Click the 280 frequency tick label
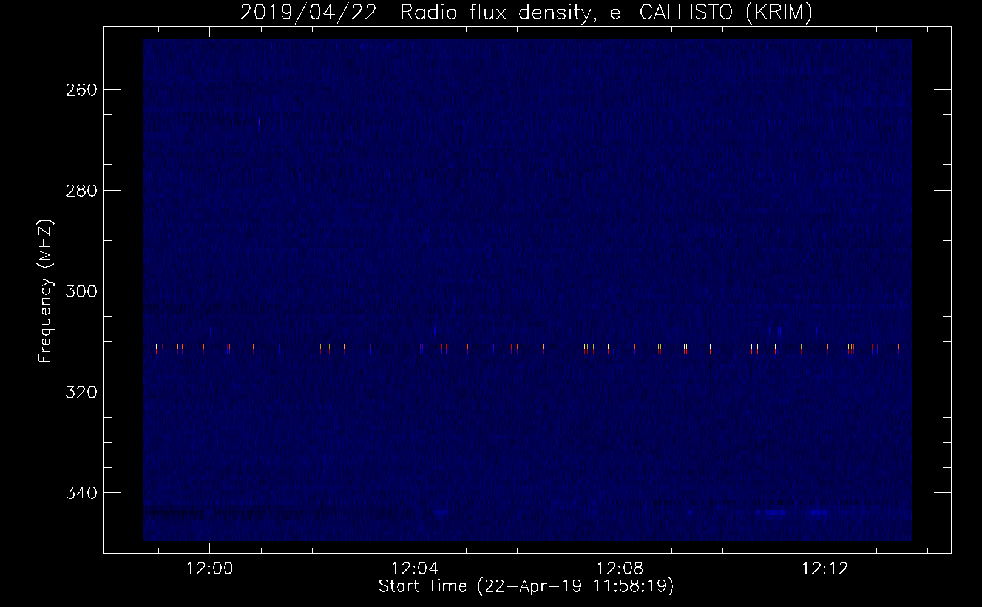Screen dimensions: 982x607 (81, 191)
